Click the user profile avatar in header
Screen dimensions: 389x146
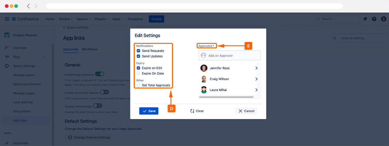(384, 19)
